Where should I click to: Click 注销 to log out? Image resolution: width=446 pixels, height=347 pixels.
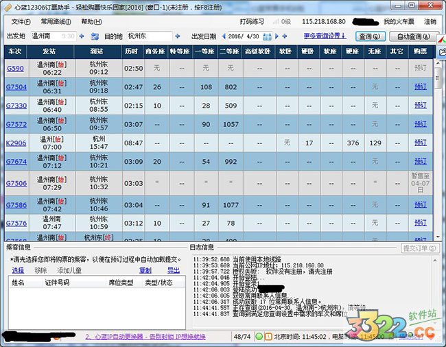(x=430, y=21)
